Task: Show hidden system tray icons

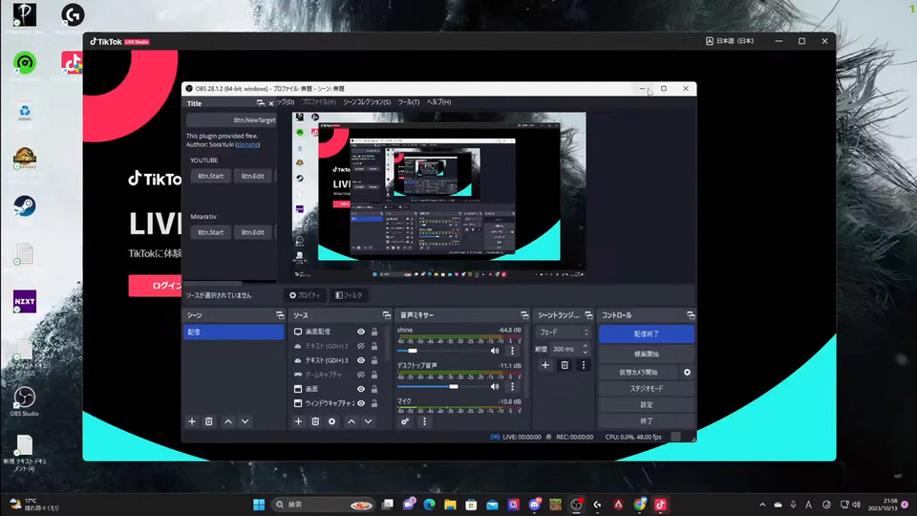Action: [762, 505]
